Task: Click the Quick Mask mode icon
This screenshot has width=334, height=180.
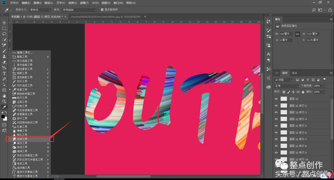Action: pyautogui.click(x=4, y=125)
